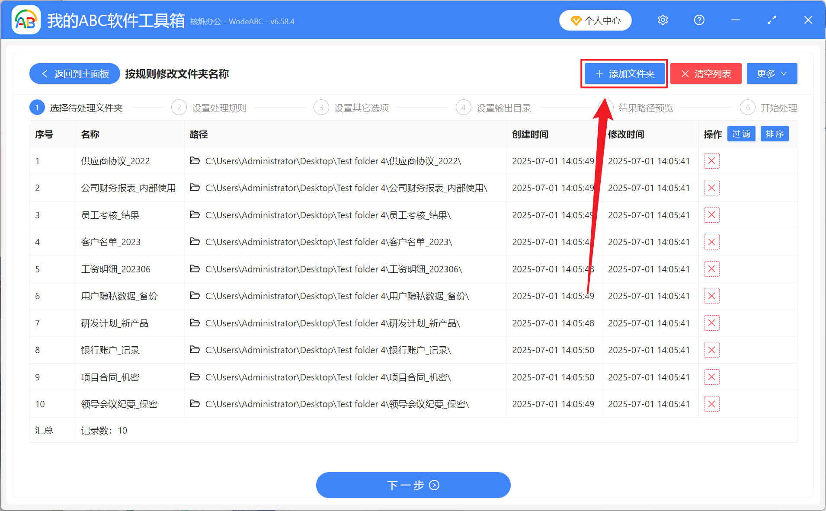Image resolution: width=826 pixels, height=511 pixels.
Task: Open the settings gear icon
Action: [663, 20]
